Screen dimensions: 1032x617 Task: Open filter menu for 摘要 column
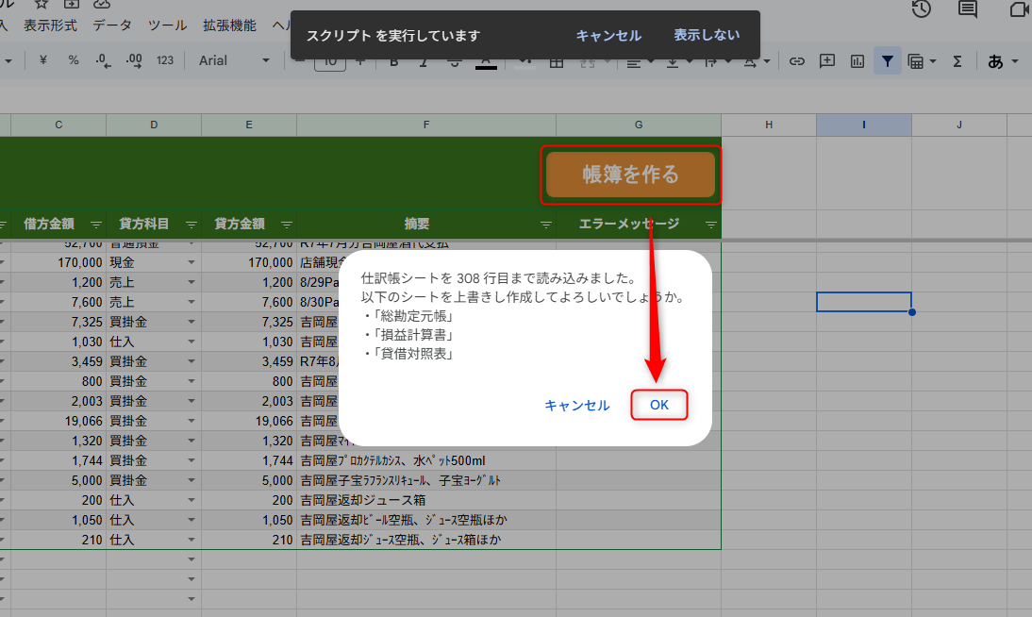click(x=546, y=225)
